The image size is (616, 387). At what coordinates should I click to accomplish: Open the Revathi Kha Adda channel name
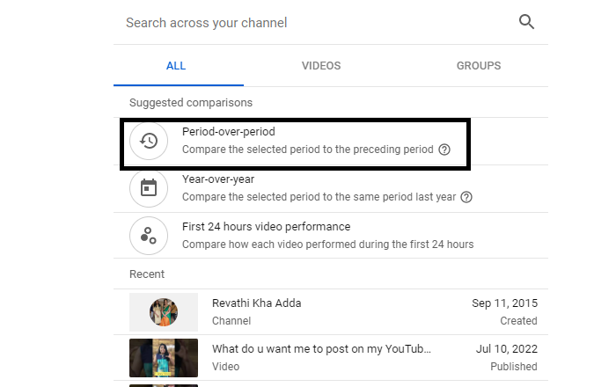pyautogui.click(x=256, y=303)
